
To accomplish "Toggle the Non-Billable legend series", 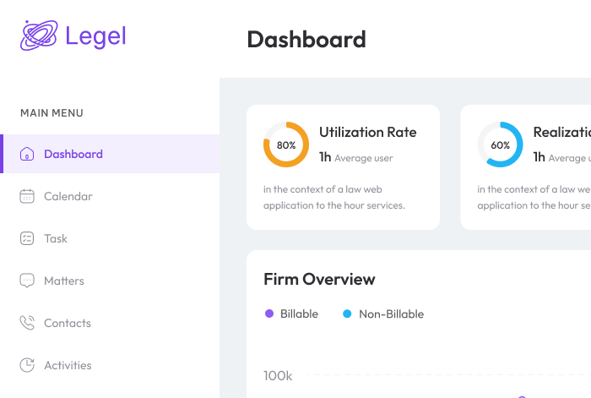I will point(391,313).
